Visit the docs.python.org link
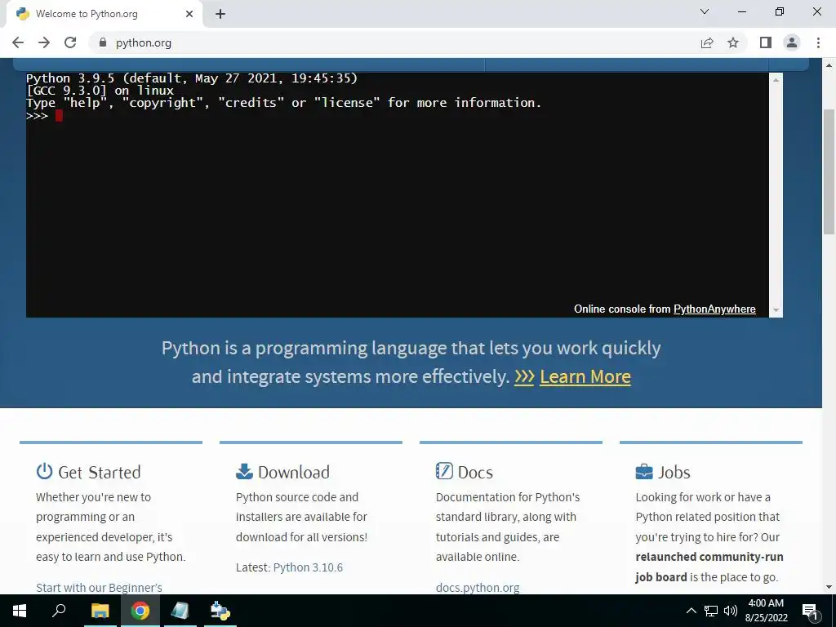 pos(478,588)
